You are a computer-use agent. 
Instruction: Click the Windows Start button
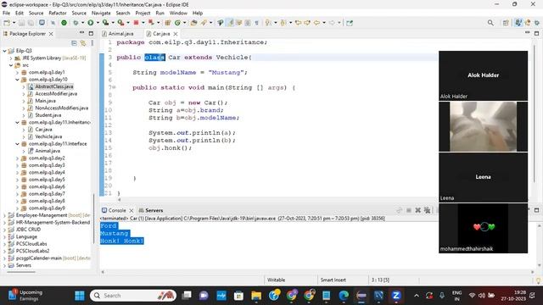[80, 296]
